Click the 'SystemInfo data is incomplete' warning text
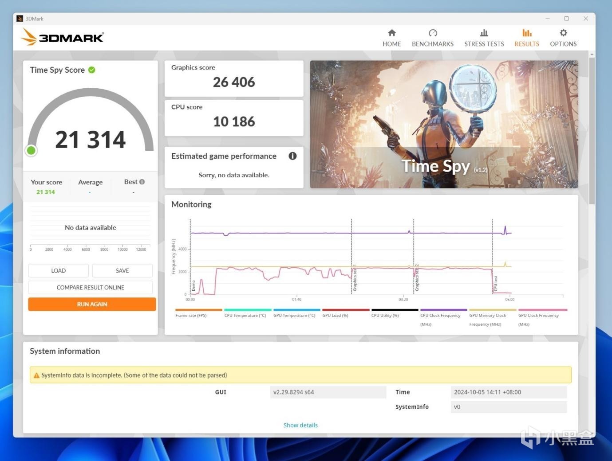The image size is (612, 461). coord(134,375)
